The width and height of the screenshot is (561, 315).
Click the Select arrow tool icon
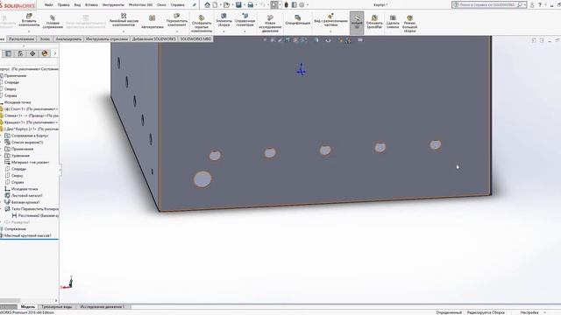(274, 4)
